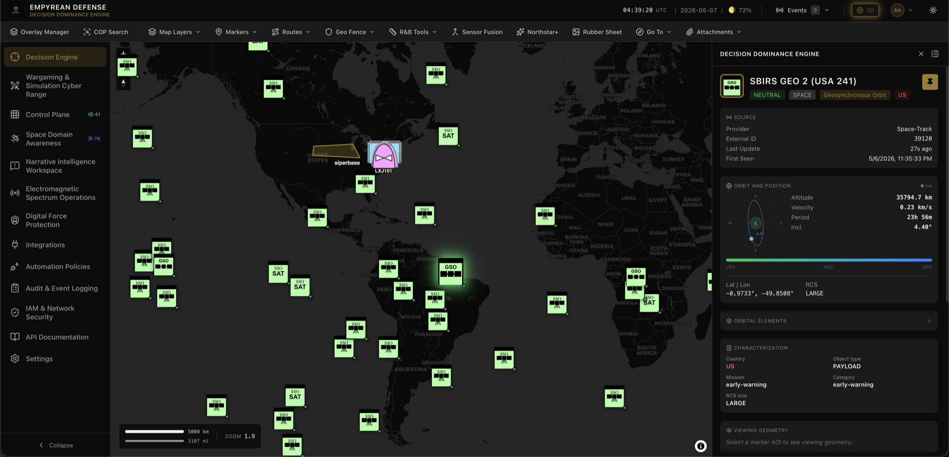
Task: Click Automation Policies icon
Action: point(15,266)
